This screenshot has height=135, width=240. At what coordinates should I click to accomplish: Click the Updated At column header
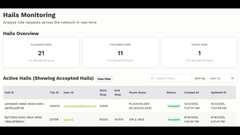218,92
